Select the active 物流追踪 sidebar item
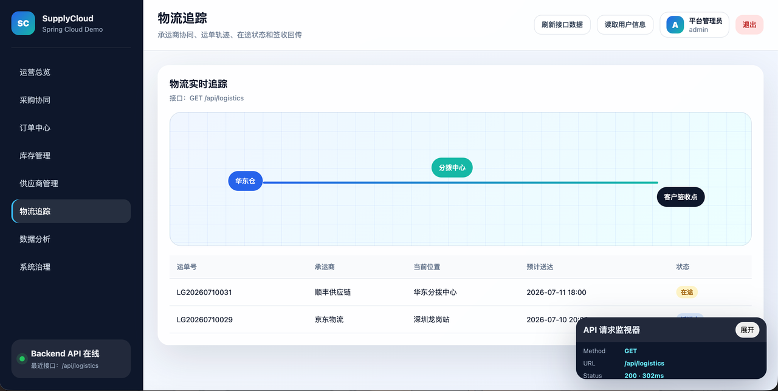 coord(71,211)
